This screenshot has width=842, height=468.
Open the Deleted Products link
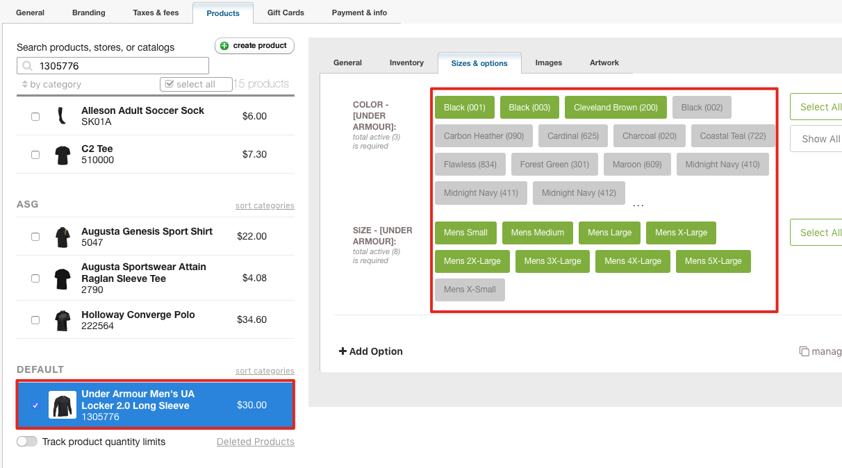tap(256, 442)
